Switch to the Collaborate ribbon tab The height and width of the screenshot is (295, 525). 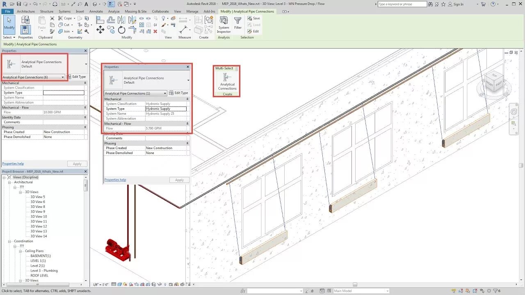[x=160, y=11]
